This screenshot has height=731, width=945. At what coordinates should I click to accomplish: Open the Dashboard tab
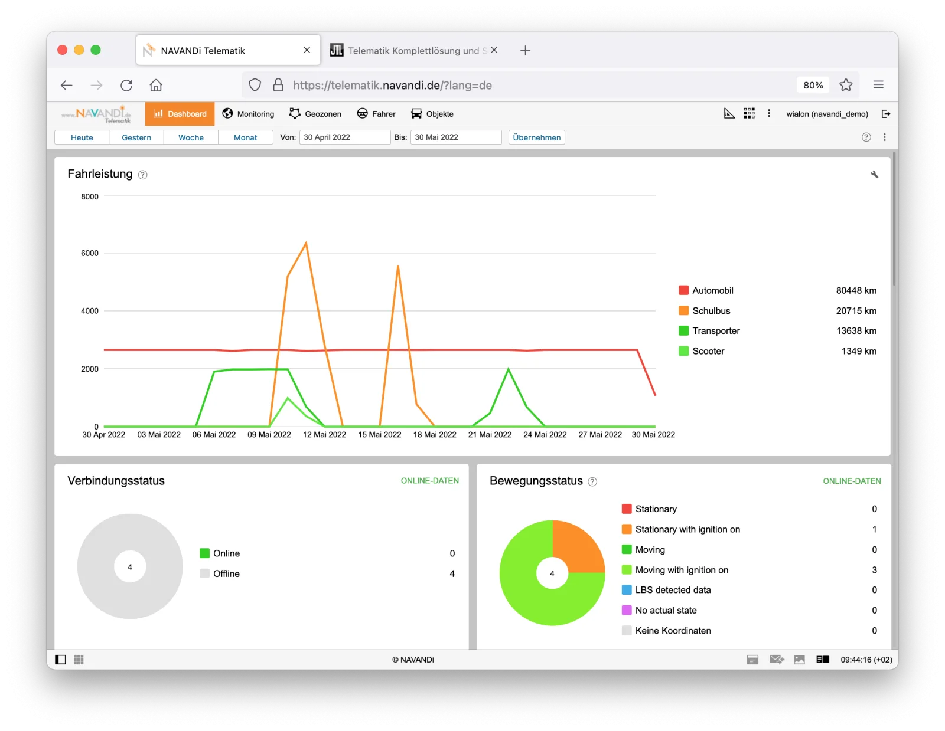[x=180, y=114]
